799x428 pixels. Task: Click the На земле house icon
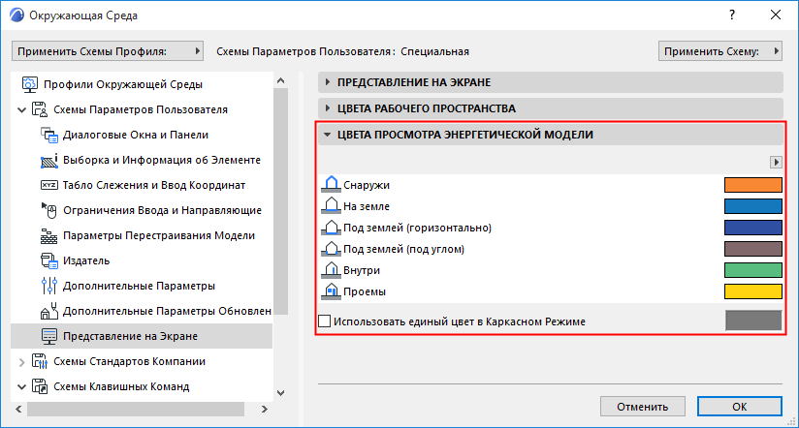click(332, 205)
